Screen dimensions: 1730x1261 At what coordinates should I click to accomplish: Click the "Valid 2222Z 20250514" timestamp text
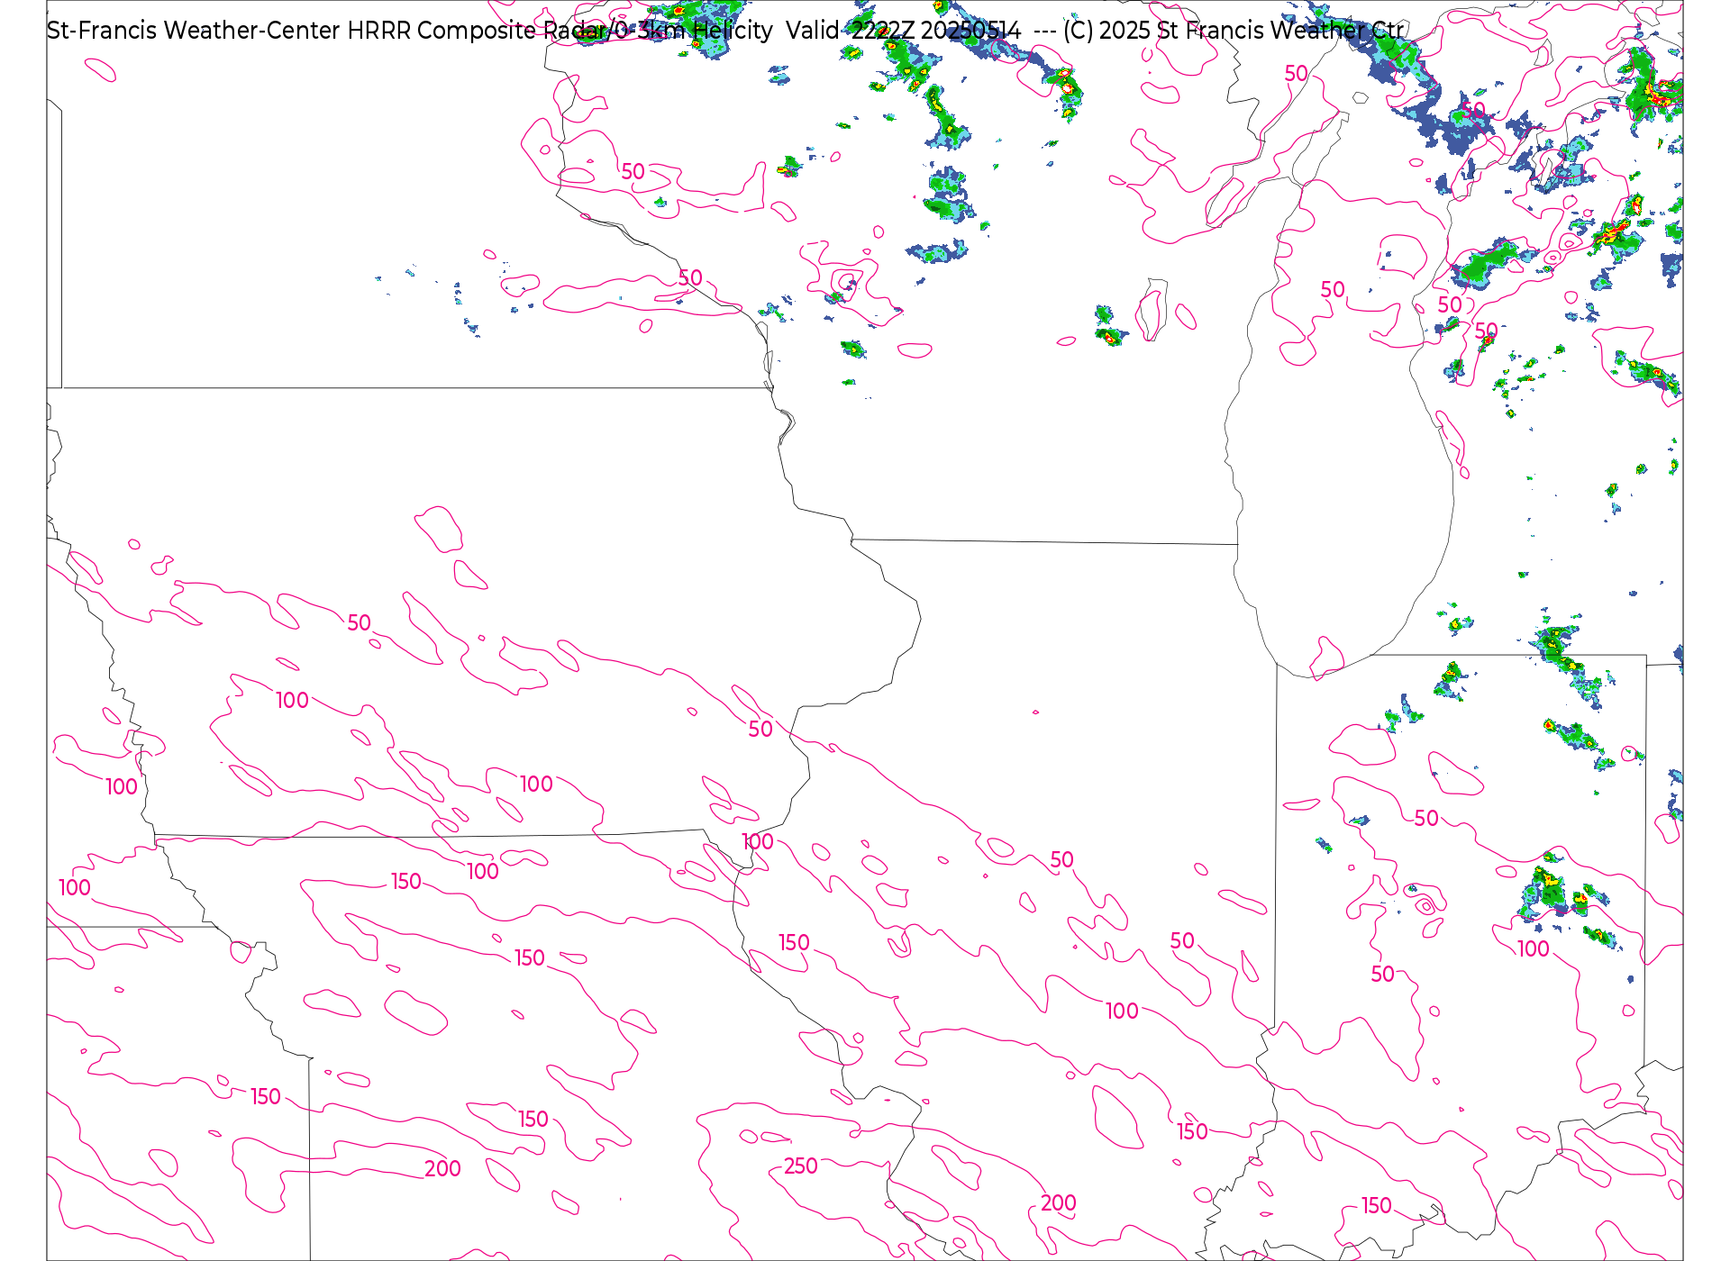(x=904, y=31)
